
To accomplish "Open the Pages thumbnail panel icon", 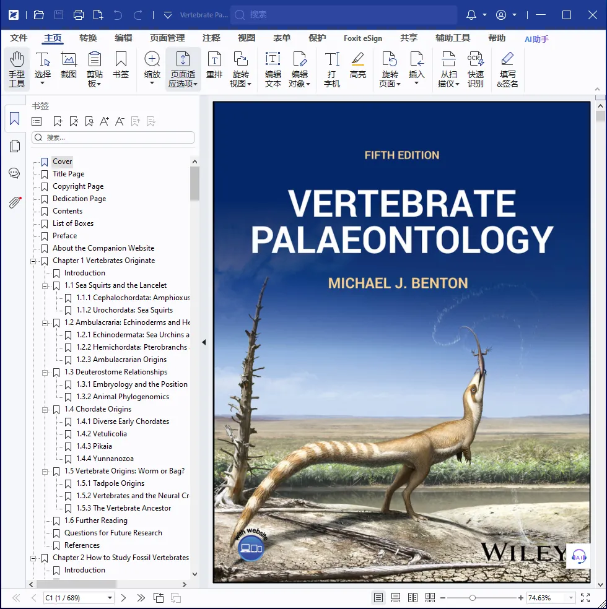I will (15, 146).
